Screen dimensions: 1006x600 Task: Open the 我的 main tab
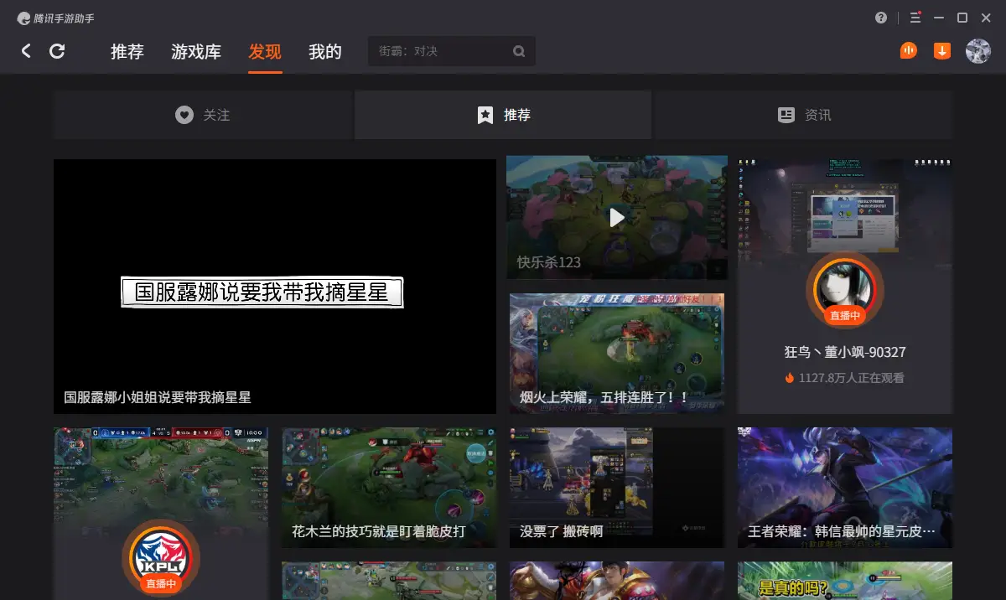pyautogui.click(x=325, y=51)
